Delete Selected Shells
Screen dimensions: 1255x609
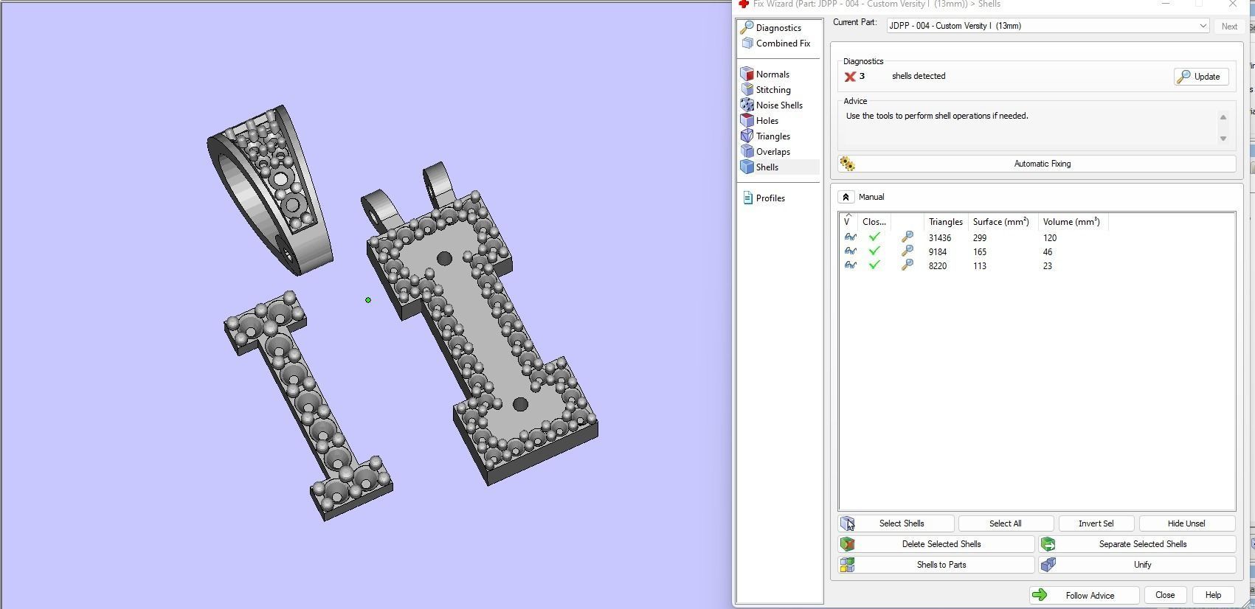pos(936,544)
